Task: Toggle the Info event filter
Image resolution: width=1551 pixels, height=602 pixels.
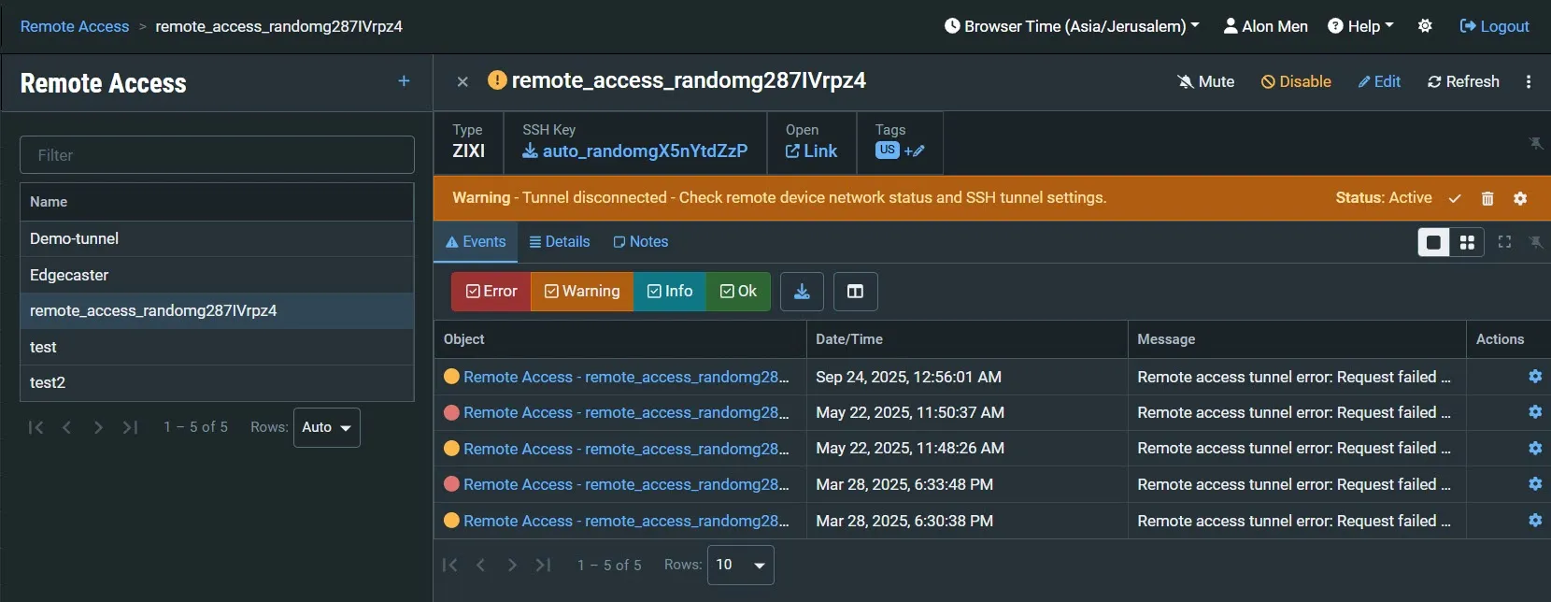Action: click(670, 292)
